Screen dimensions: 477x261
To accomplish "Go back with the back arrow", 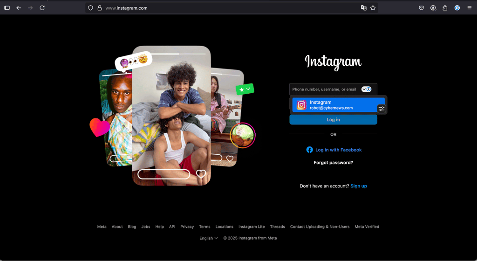I will click(19, 8).
